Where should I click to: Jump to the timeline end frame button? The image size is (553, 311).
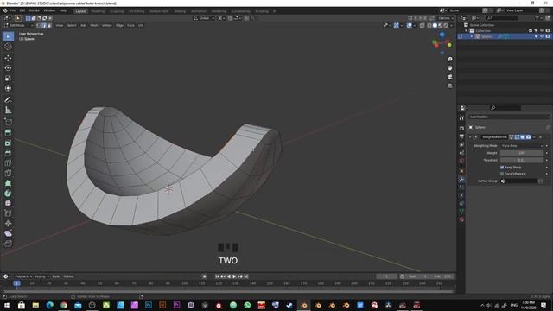coord(246,276)
